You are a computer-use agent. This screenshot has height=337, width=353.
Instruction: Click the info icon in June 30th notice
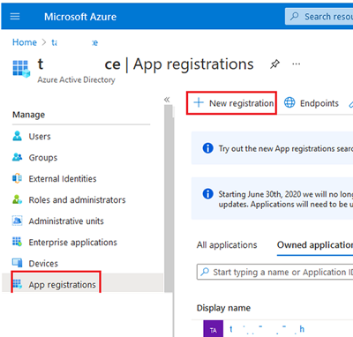click(x=208, y=194)
